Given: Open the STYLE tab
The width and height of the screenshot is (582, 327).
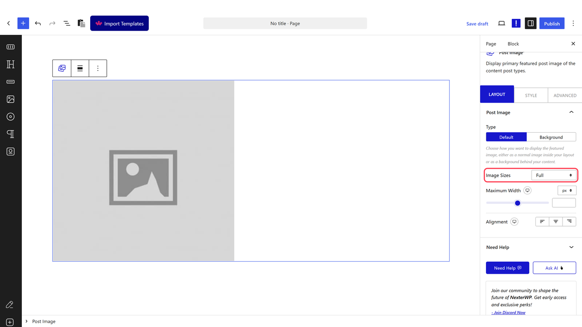Looking at the screenshot, I should click(531, 95).
